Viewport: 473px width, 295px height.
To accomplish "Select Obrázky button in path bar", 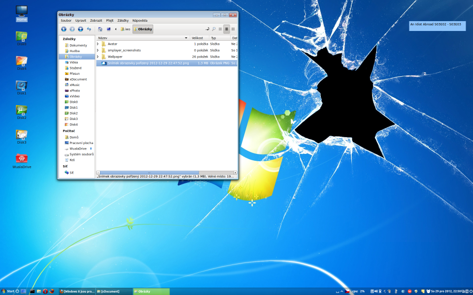I will pyautogui.click(x=143, y=29).
